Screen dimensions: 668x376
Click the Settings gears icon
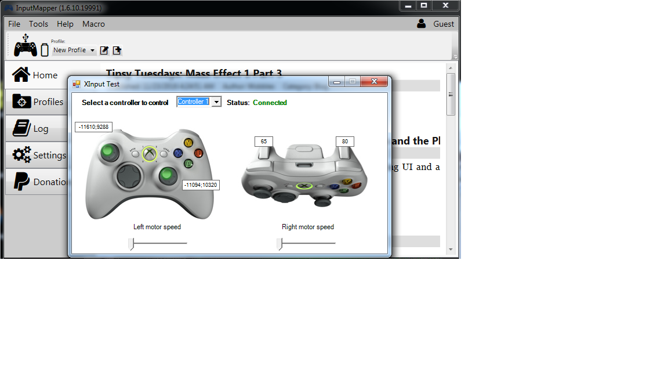pyautogui.click(x=21, y=155)
